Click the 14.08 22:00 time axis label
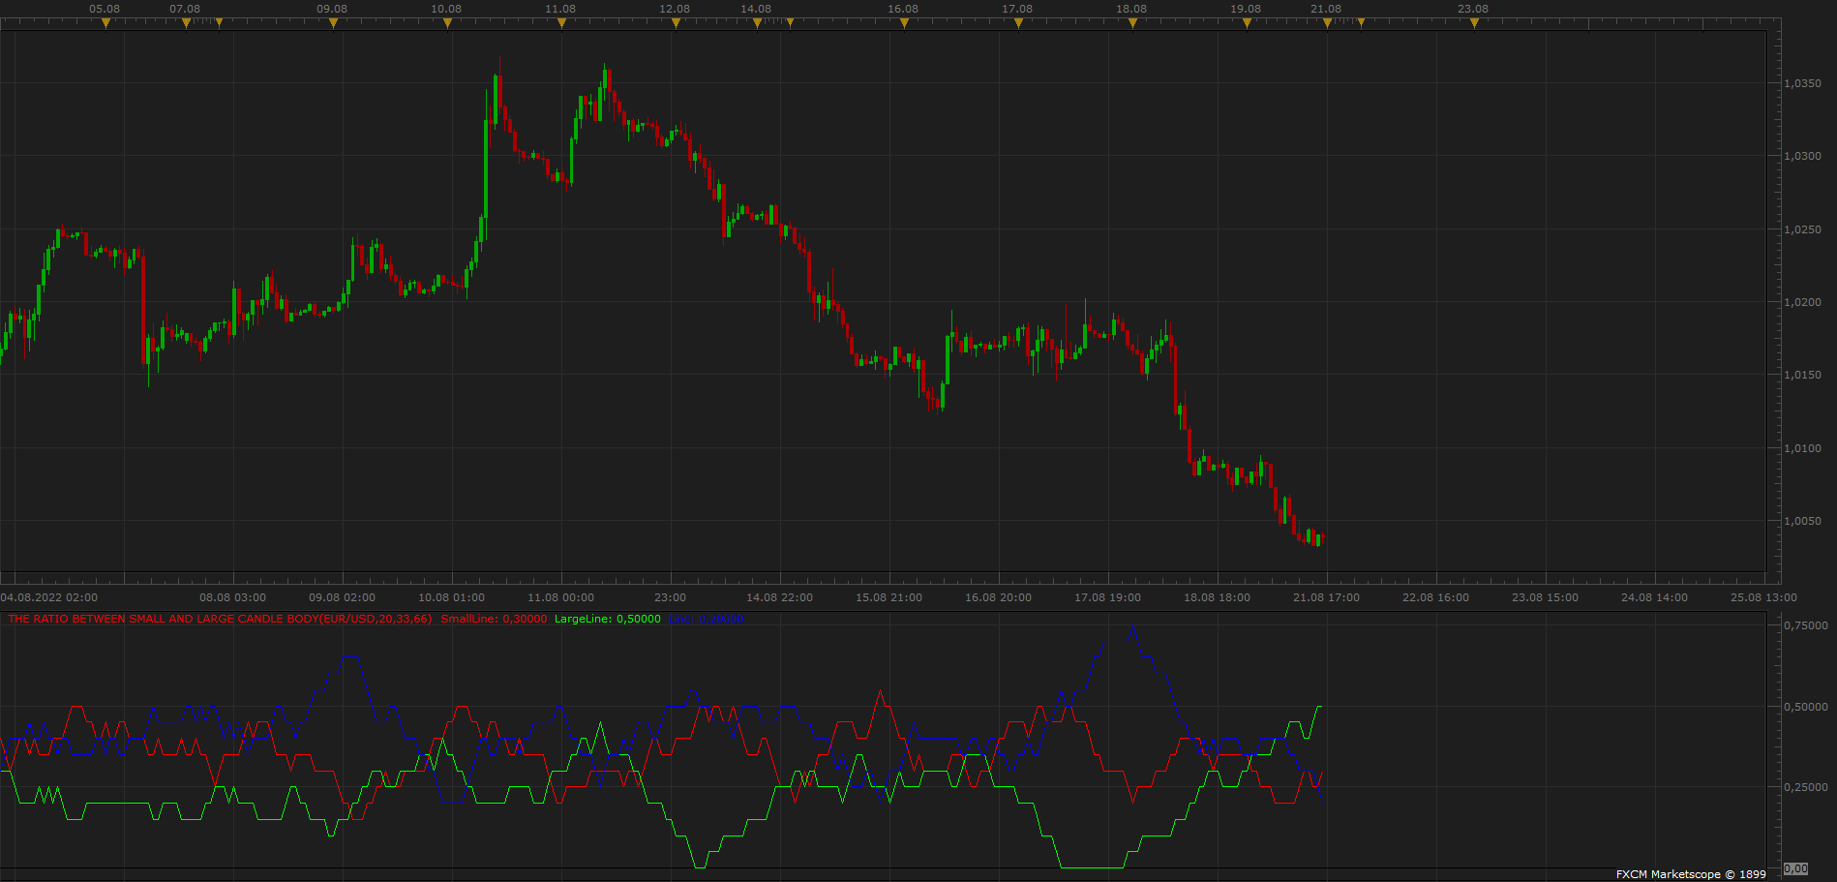The height and width of the screenshot is (882, 1837). [779, 597]
